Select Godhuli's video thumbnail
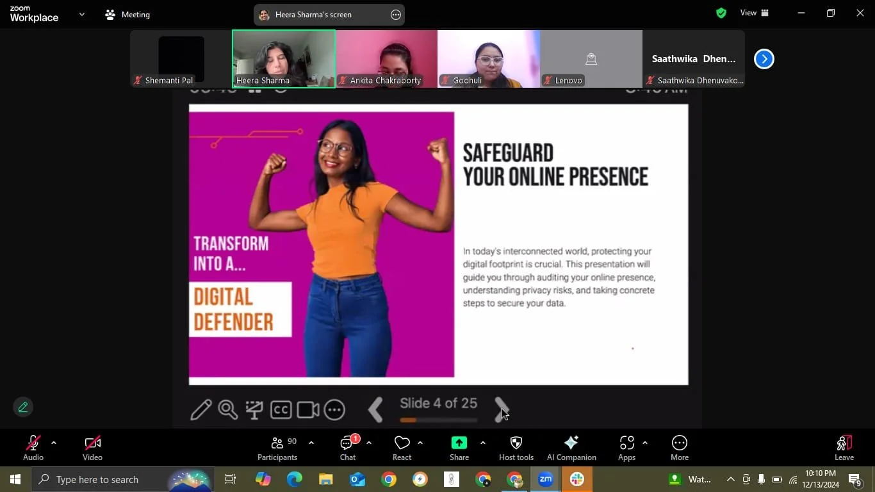 (489, 59)
